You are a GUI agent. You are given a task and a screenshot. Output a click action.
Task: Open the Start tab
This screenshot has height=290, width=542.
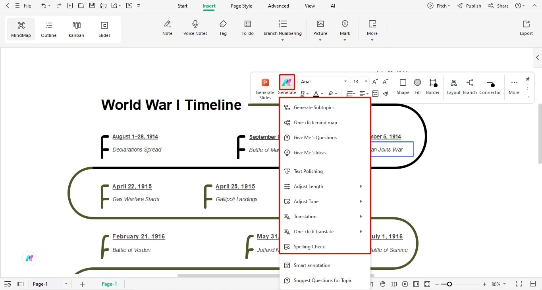click(x=183, y=6)
